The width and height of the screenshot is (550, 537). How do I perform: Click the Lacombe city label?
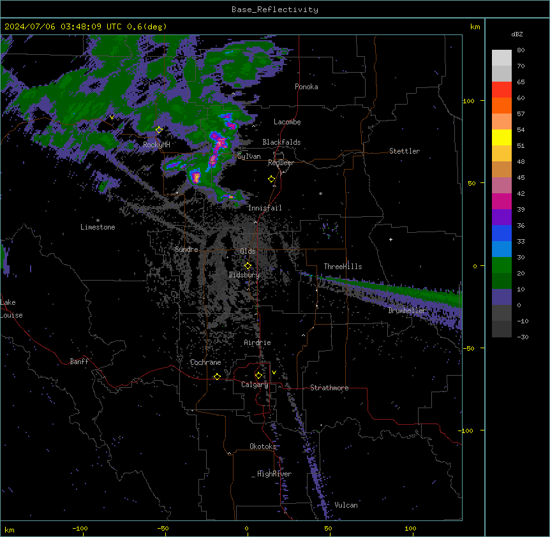click(x=287, y=122)
